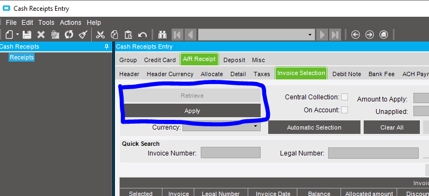Click the Amount to Apply field
This screenshot has height=196, width=429.
pyautogui.click(x=421, y=98)
